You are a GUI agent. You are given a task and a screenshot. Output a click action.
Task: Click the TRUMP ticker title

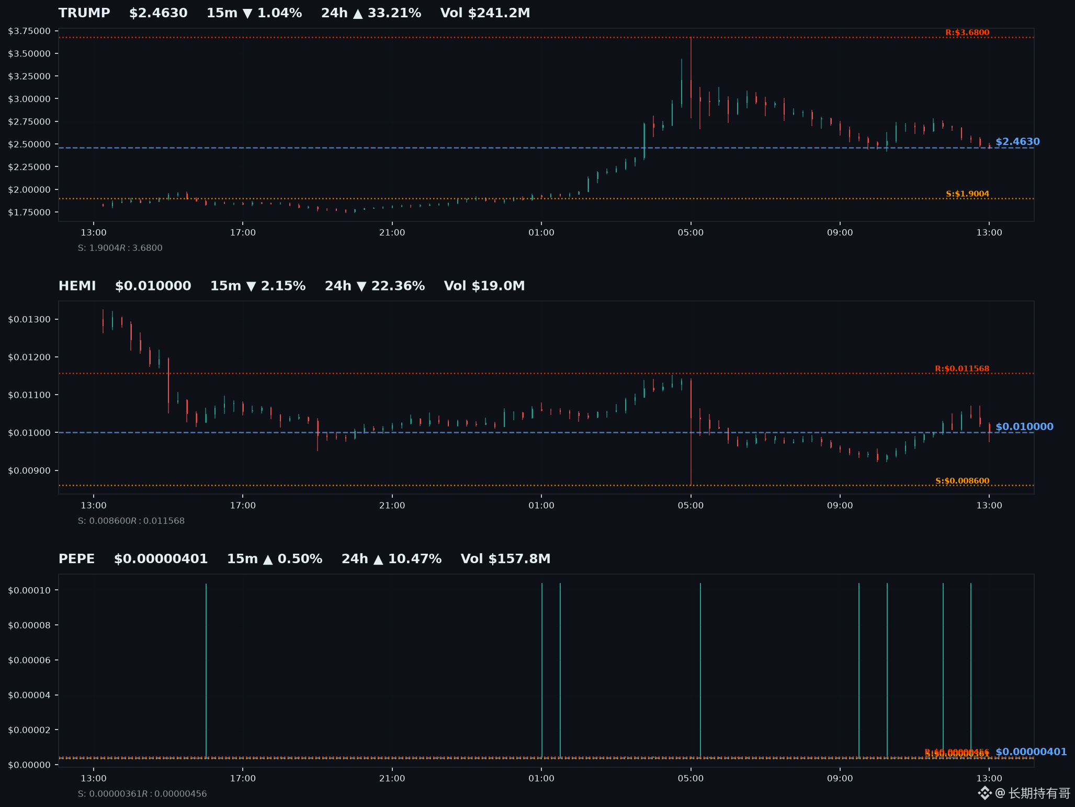(x=84, y=13)
